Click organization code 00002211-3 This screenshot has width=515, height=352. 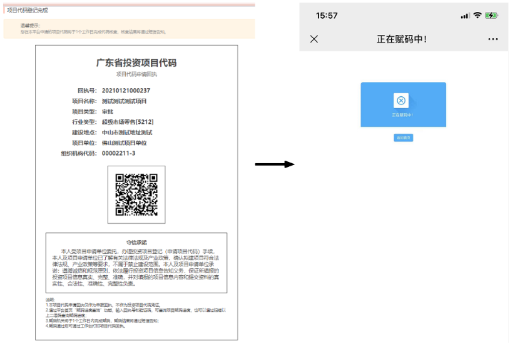tap(118, 153)
